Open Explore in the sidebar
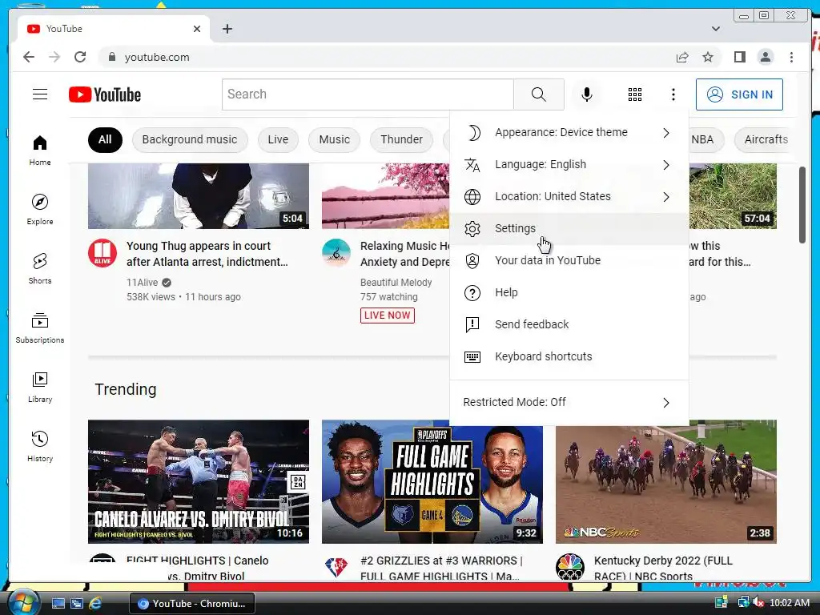This screenshot has width=820, height=615. tap(40, 209)
